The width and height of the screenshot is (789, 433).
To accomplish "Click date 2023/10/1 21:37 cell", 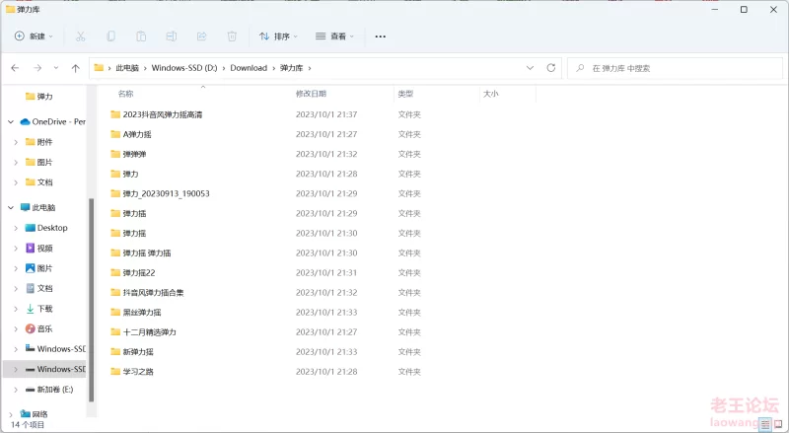I will pyautogui.click(x=326, y=114).
